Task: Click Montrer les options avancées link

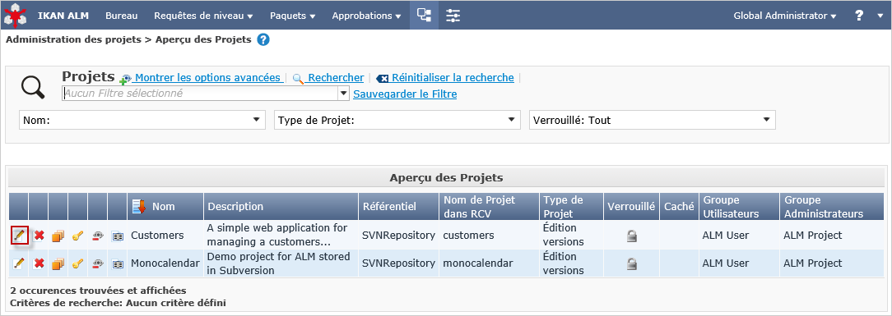Action: 207,78
